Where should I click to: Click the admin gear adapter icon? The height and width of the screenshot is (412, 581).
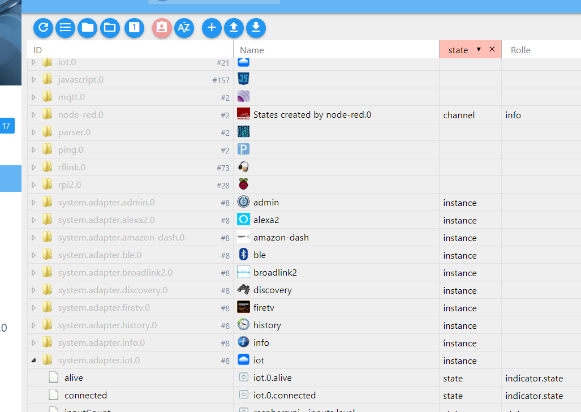[243, 201]
